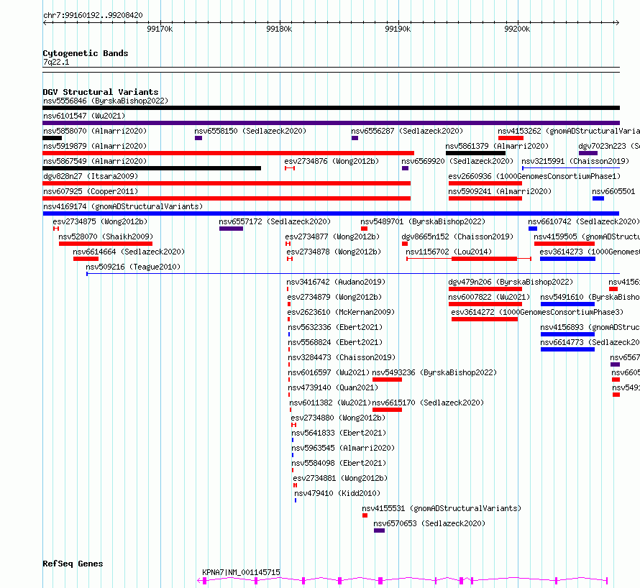Open nsv3215991 (Chaisson2019) variant

coord(575,161)
